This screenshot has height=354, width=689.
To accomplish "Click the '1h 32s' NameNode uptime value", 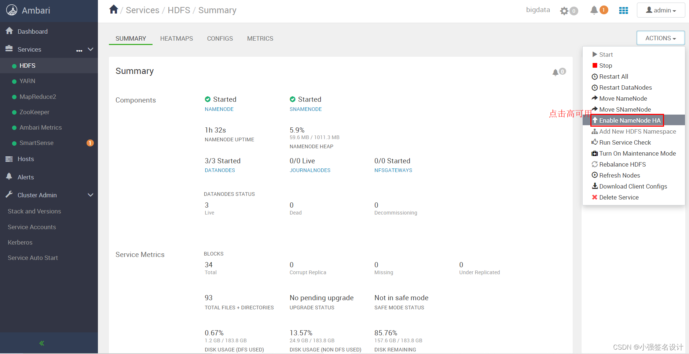I will click(x=215, y=130).
